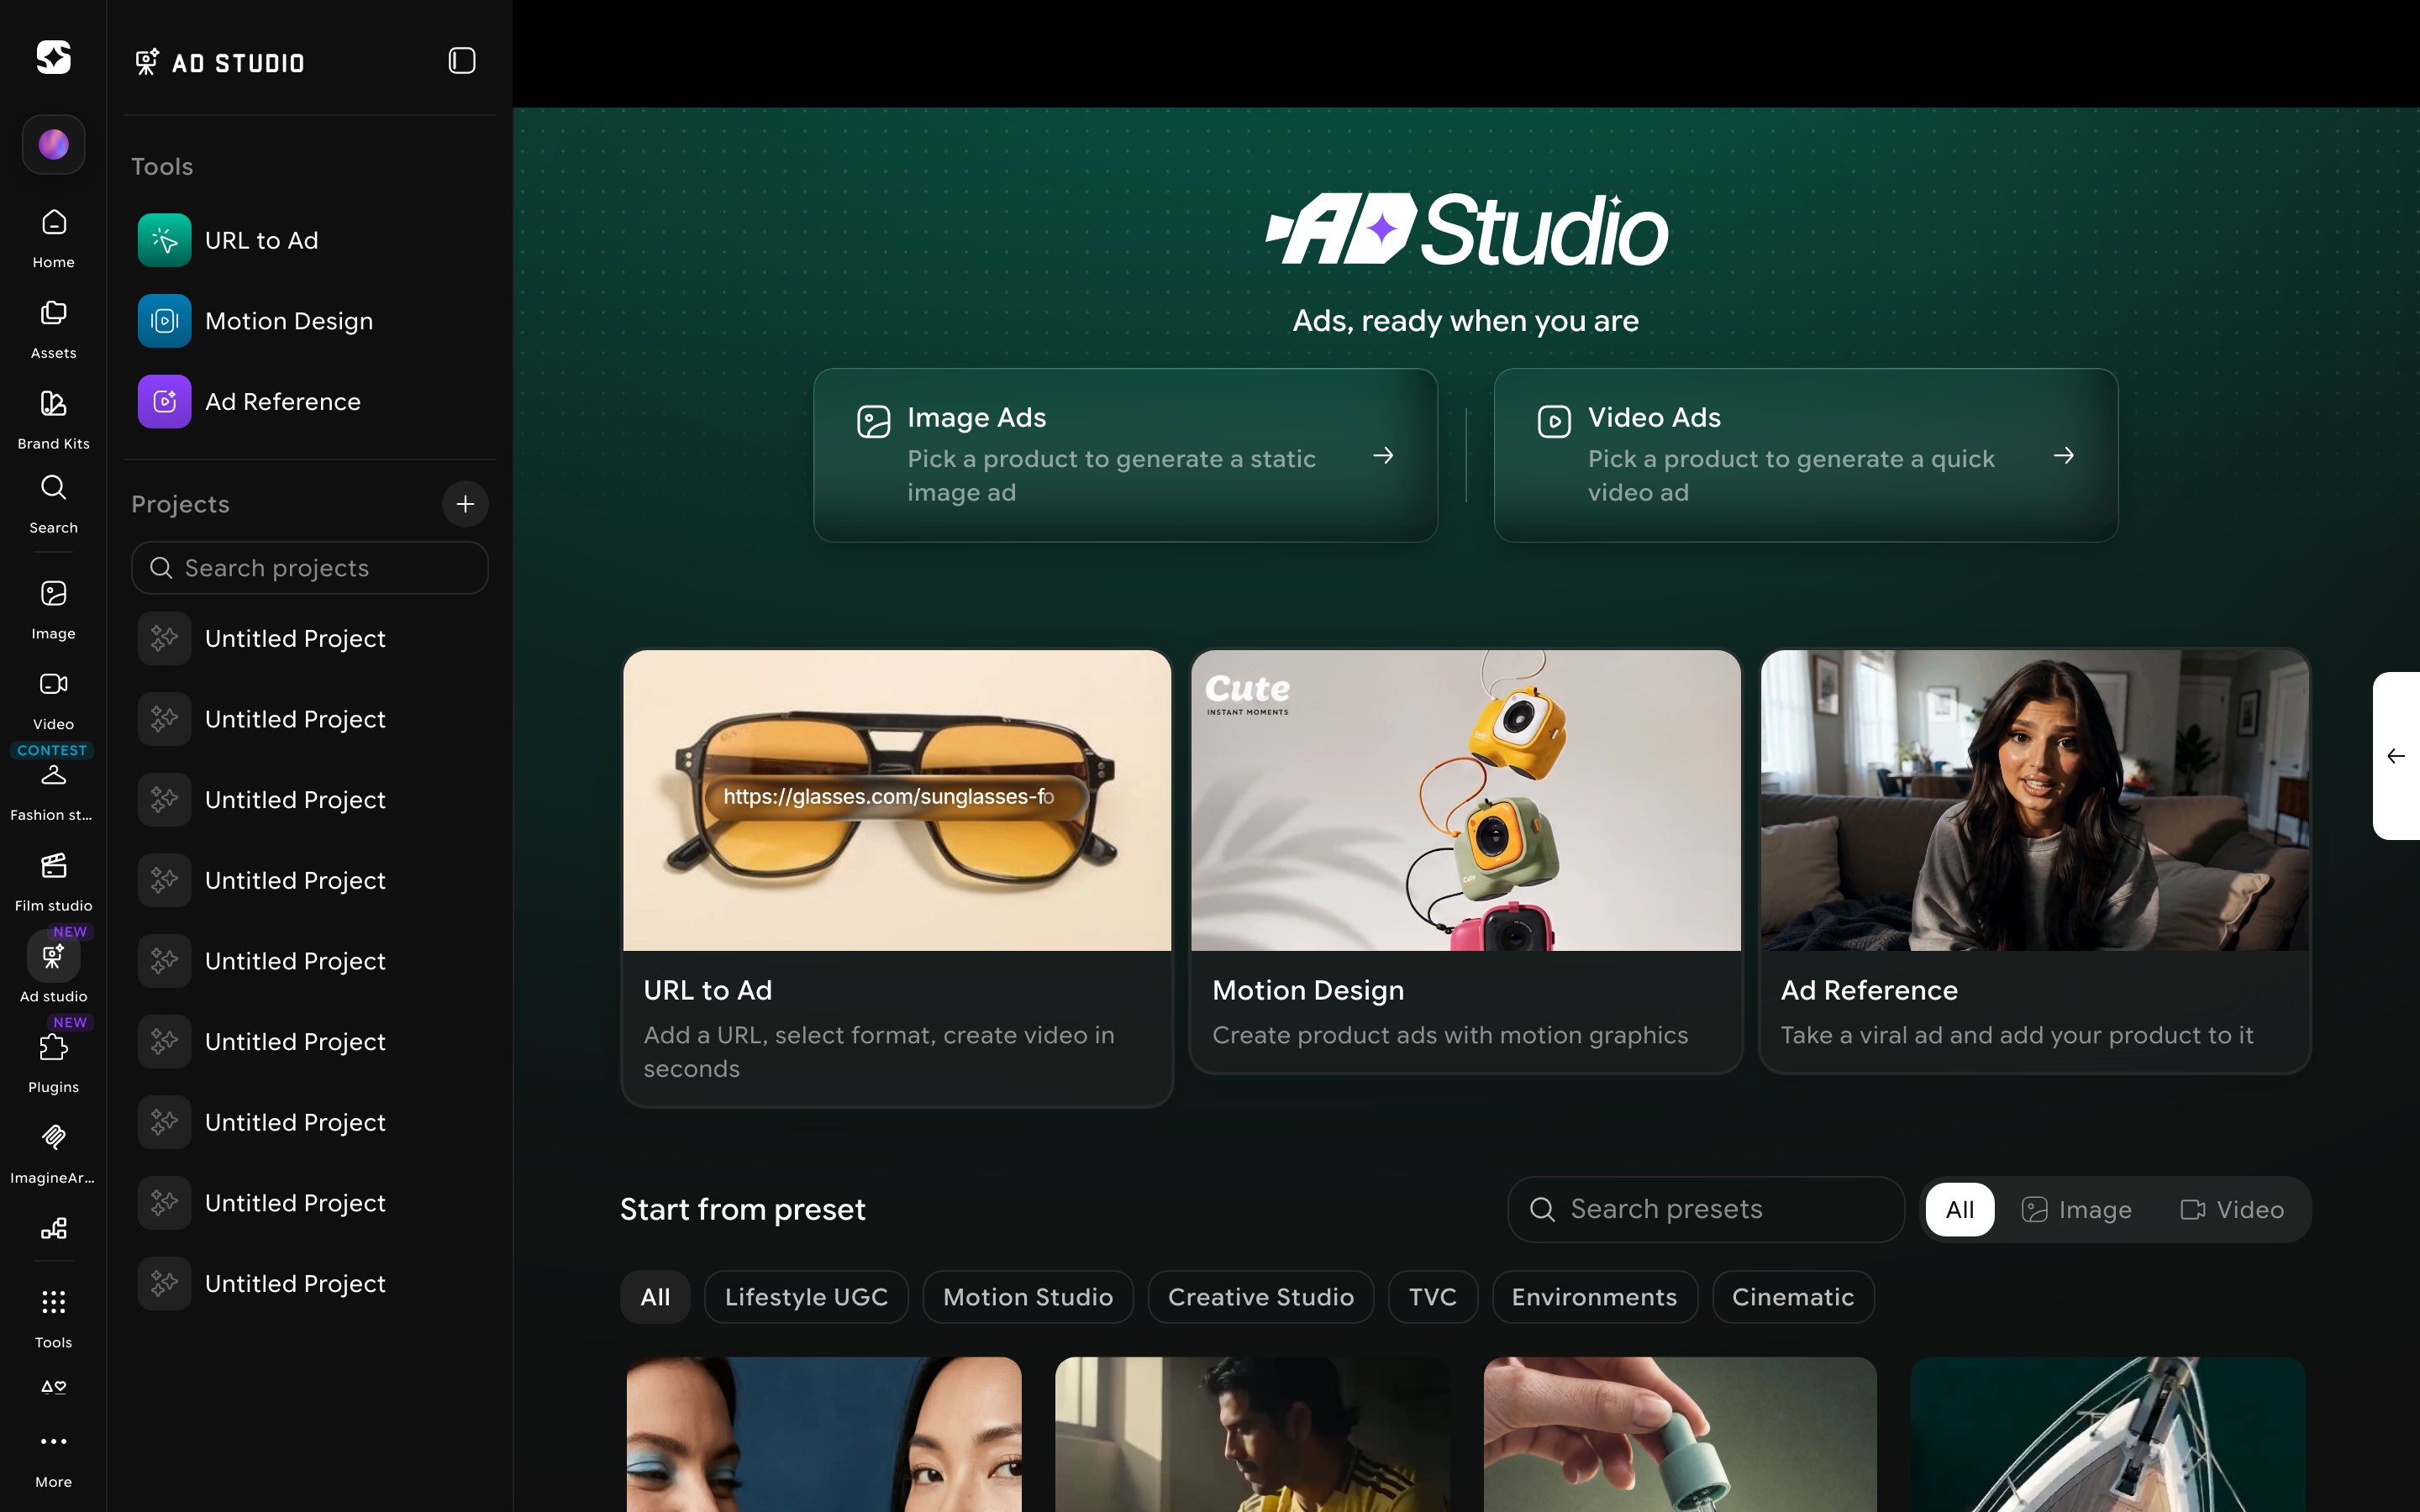Select the All media type toggle

pyautogui.click(x=1959, y=1210)
